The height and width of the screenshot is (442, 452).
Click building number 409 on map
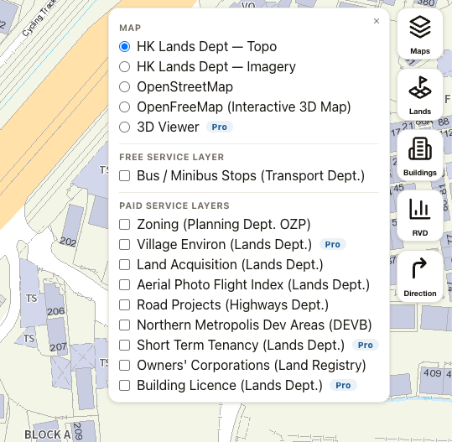(x=433, y=373)
